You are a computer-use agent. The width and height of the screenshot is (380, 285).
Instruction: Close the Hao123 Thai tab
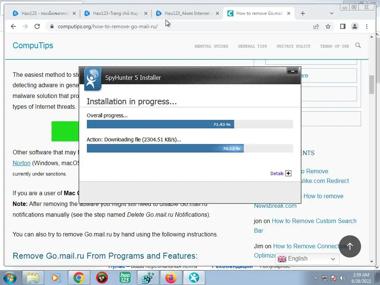click(x=74, y=14)
